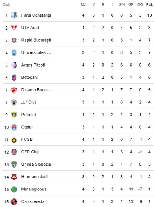This screenshot has height=207, width=154.
Task: Select the Csikszereda red-black crest
Action: 14,202
